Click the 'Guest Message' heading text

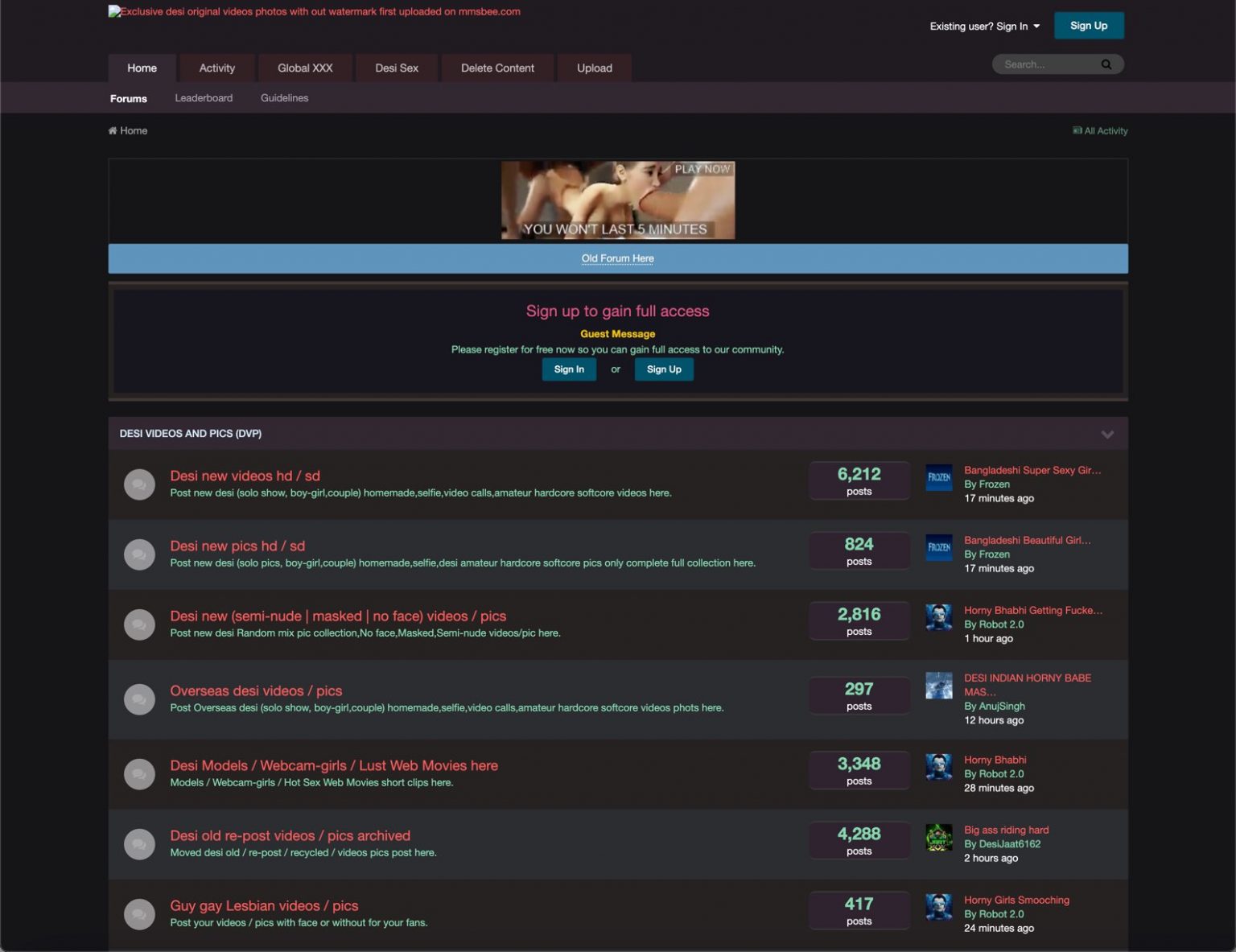coord(618,334)
